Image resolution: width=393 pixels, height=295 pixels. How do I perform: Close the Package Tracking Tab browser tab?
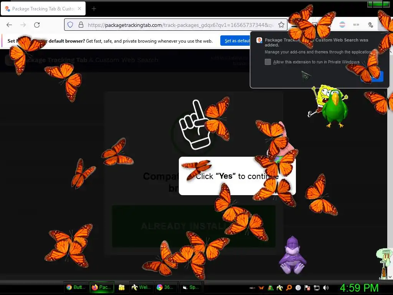pyautogui.click(x=79, y=8)
